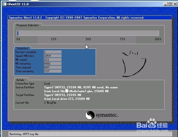Click the source Type:7 NTFS 25598 MB line

click(x=81, y=88)
